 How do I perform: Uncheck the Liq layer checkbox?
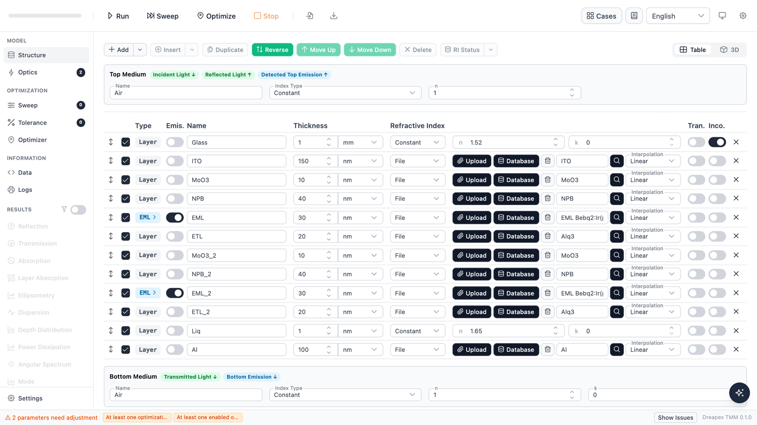[126, 331]
